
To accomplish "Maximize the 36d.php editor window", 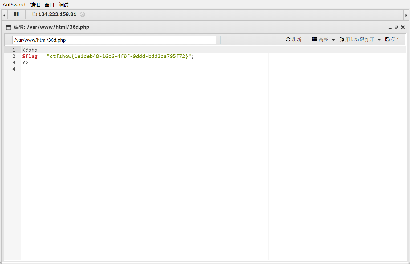I will tap(396, 27).
